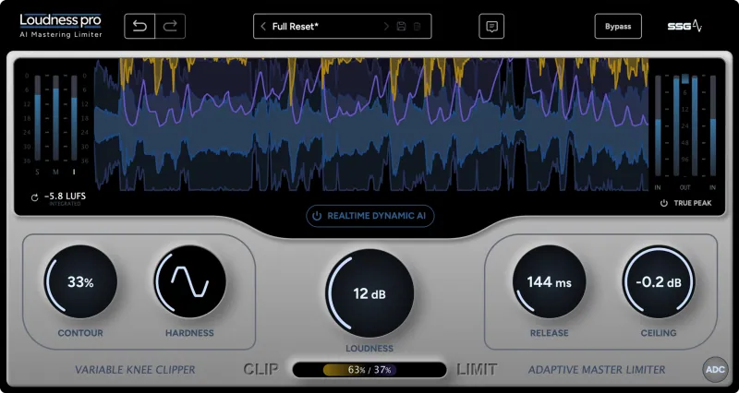Delete preset with trash icon
Viewport: 739px width, 393px height.
(x=418, y=27)
